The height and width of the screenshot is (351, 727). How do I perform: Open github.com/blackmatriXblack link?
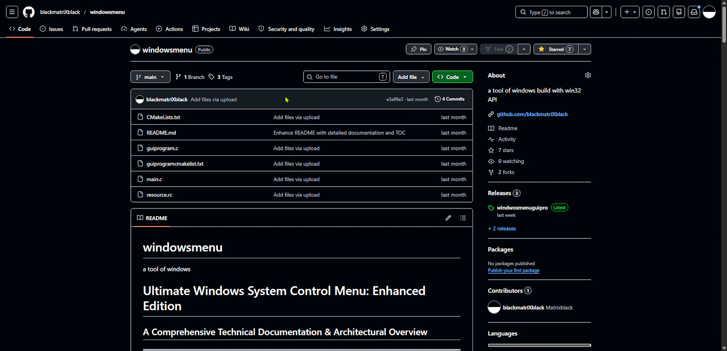point(532,114)
